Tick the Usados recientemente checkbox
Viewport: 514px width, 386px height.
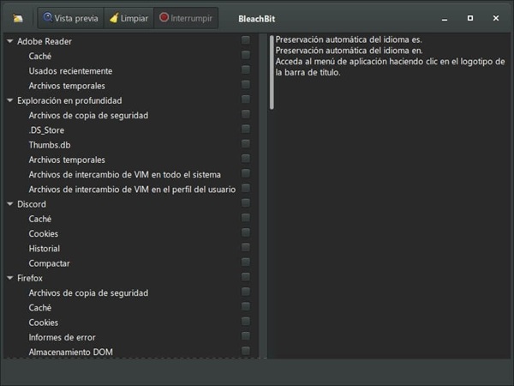pos(246,69)
